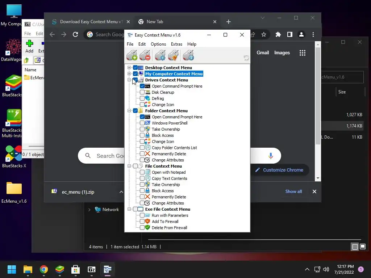
Task: Click the Size column header in Explorer
Action: [342, 92]
